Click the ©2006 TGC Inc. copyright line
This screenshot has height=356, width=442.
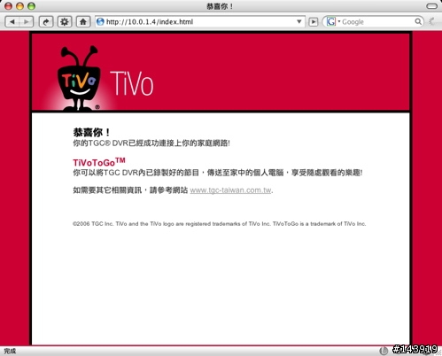click(x=220, y=224)
